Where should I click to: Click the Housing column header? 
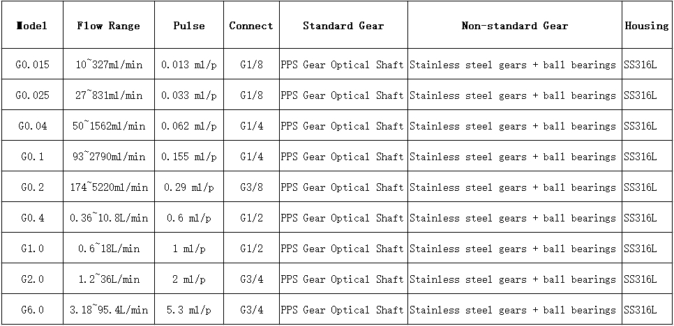pos(647,26)
